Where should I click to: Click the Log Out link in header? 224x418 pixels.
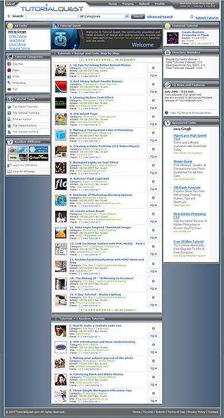pyautogui.click(x=210, y=6)
